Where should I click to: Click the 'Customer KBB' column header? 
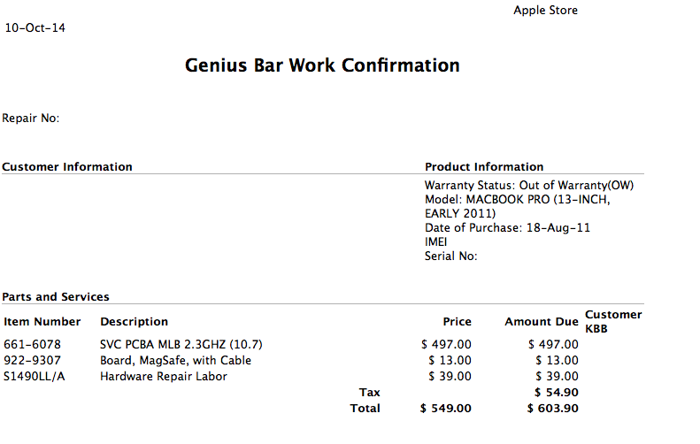613,321
